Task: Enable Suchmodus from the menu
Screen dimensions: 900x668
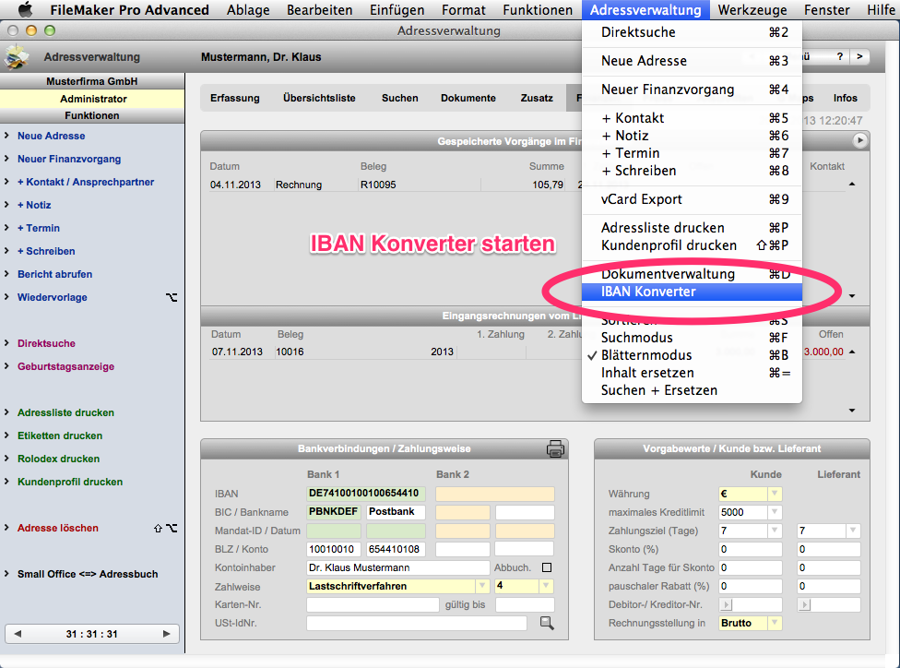Action: [x=635, y=338]
